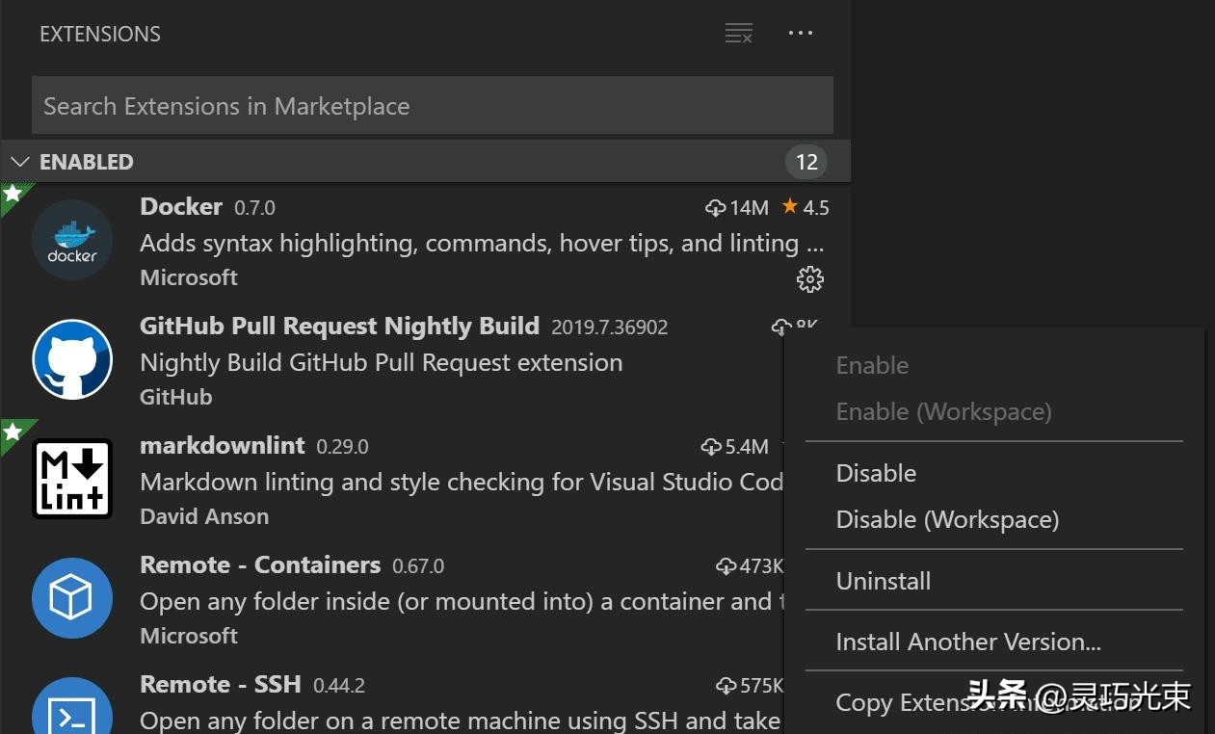
Task: Click the Docker 4.5 star rating
Action: click(806, 208)
